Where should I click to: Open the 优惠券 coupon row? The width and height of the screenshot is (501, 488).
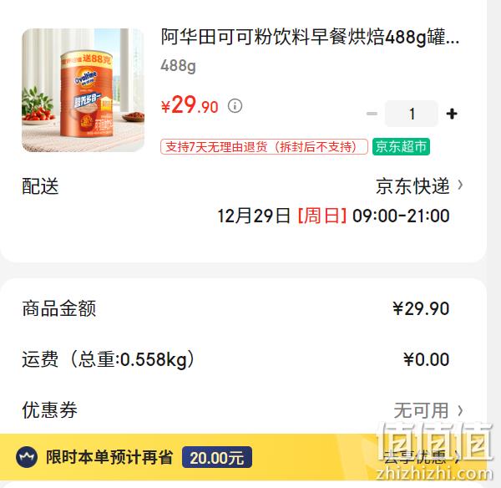point(243,410)
